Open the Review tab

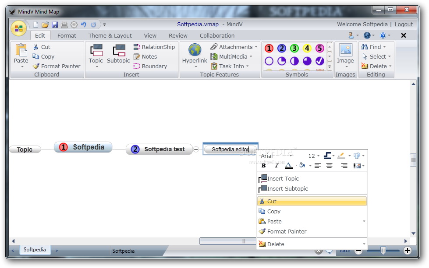pyautogui.click(x=178, y=35)
